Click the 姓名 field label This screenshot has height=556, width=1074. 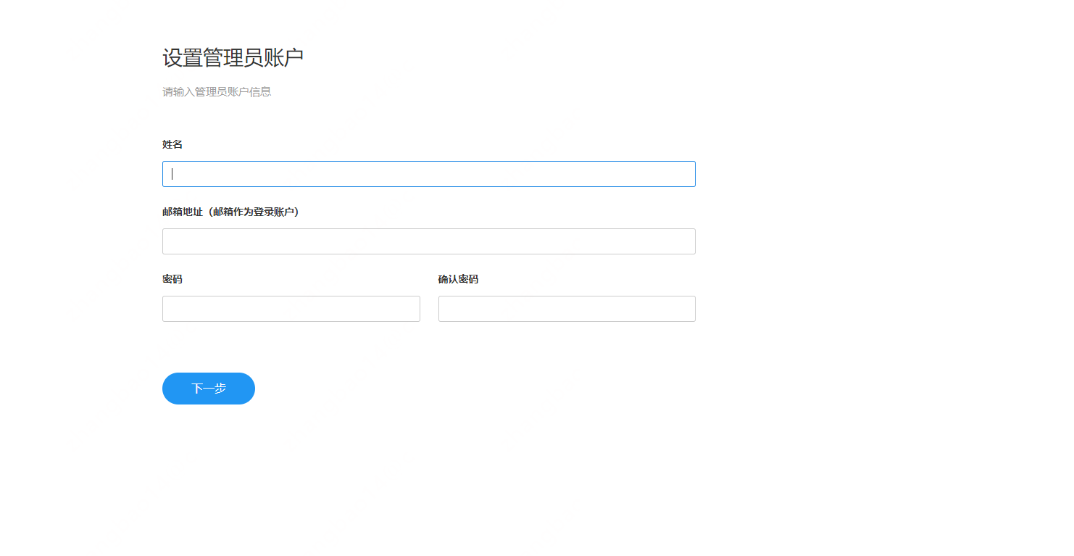(x=172, y=145)
